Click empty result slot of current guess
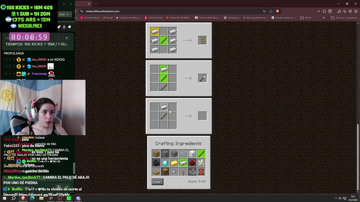This screenshot has height=202, width=360. point(202,116)
